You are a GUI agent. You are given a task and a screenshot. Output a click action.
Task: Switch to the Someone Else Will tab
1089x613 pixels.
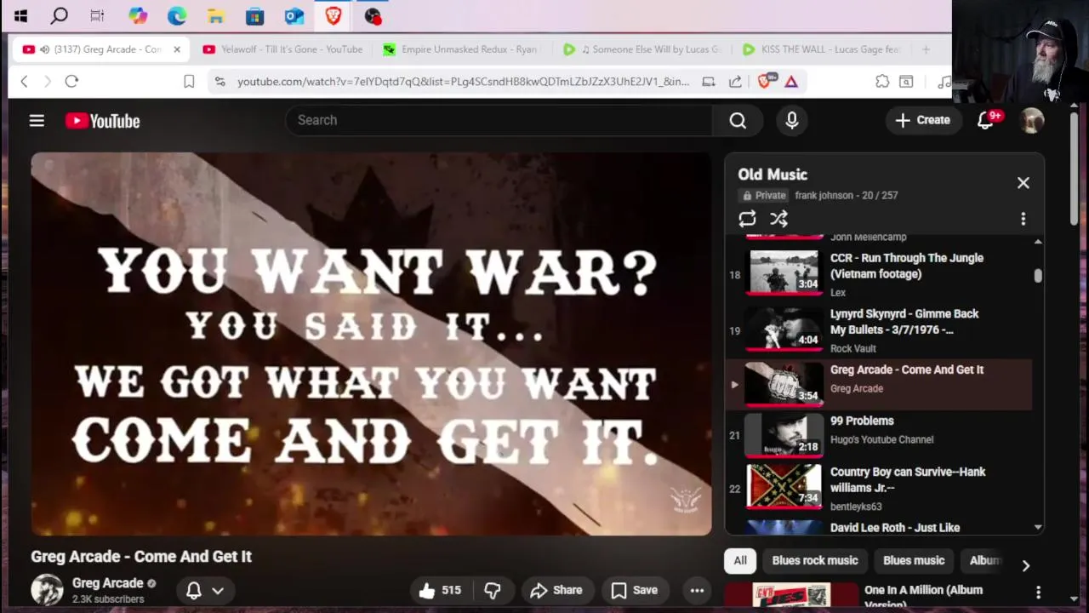tap(642, 49)
